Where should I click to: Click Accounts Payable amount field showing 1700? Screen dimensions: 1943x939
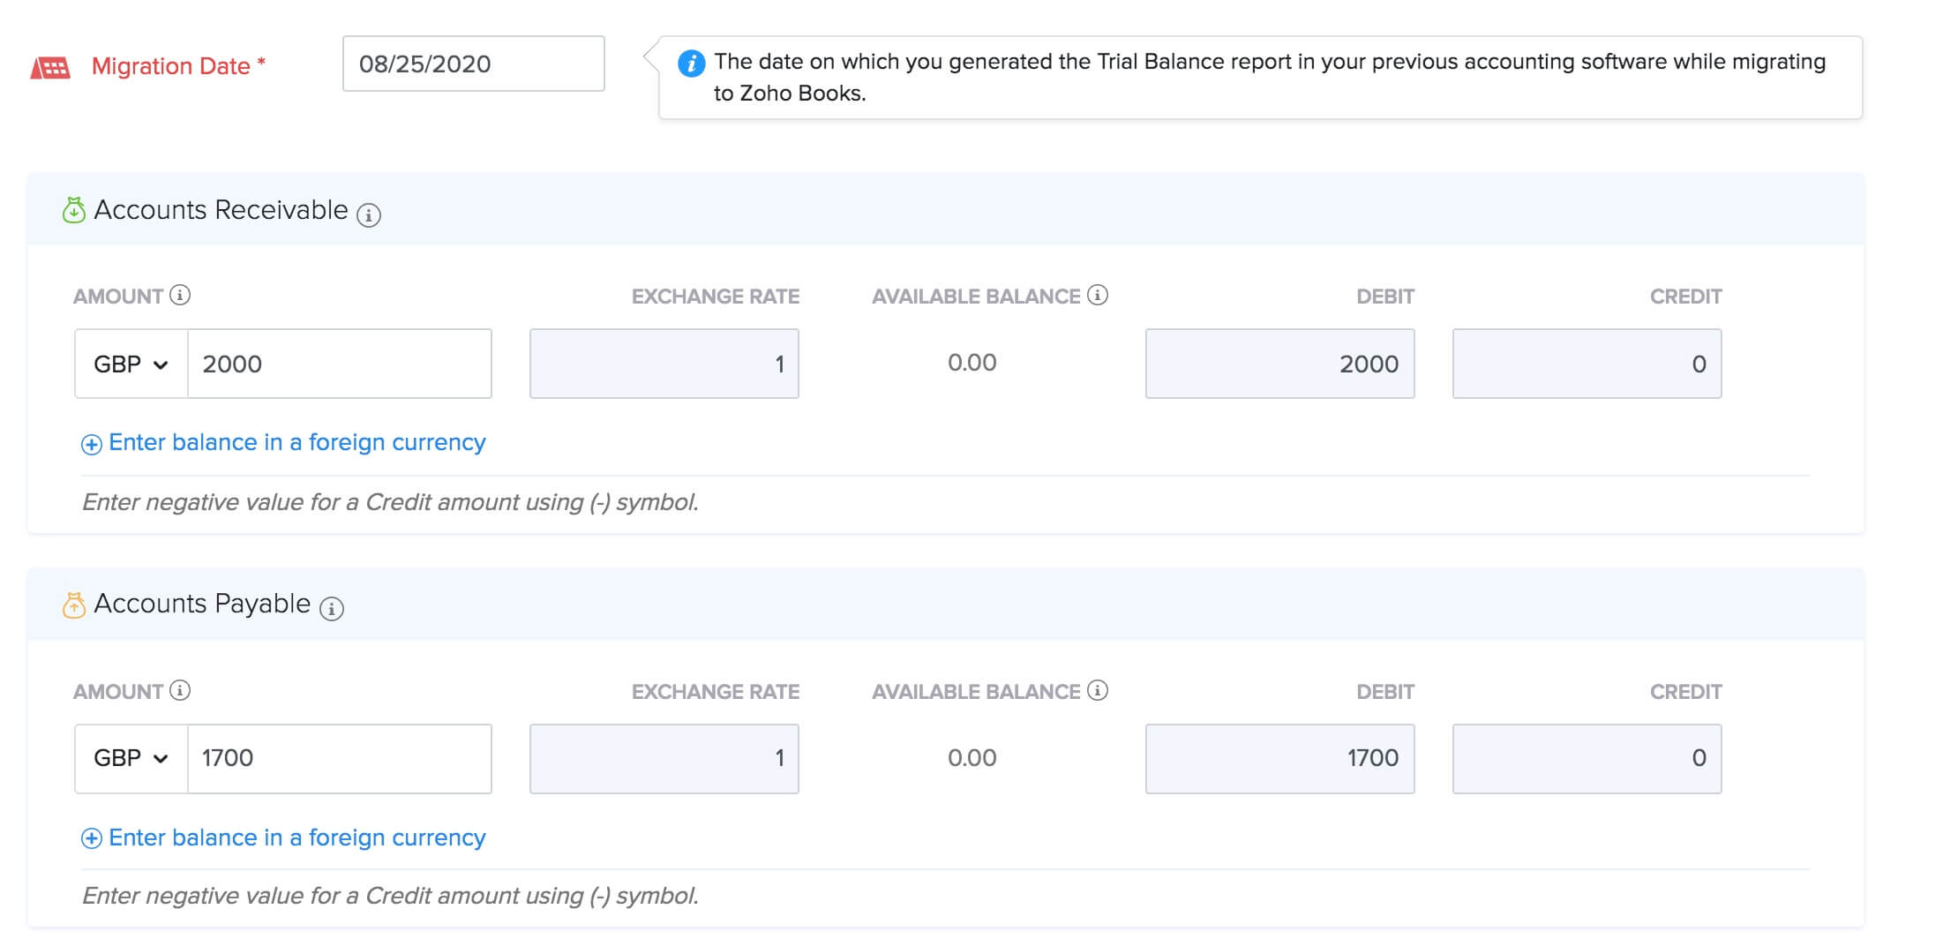point(339,759)
